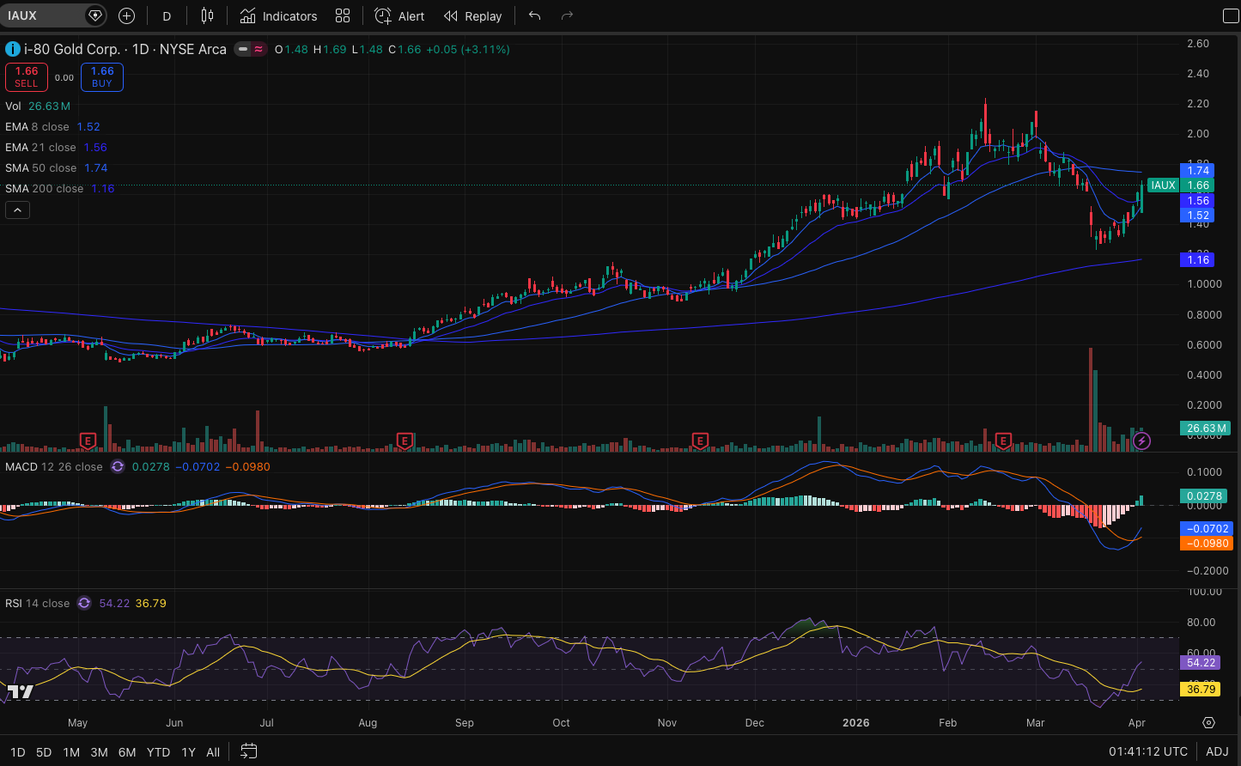Select the Vol 26.63 M indicator legend
1241x766 pixels.
point(38,106)
